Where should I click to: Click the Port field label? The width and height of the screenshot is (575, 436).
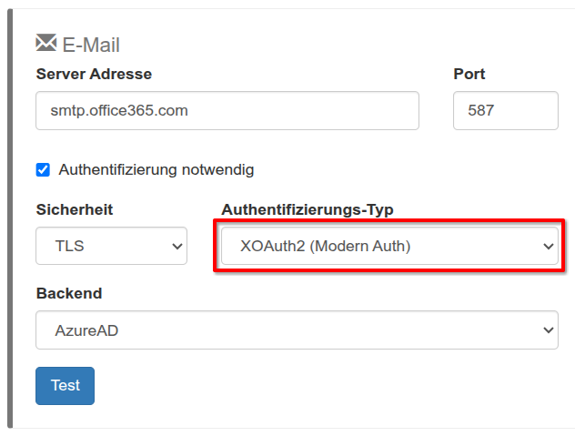pyautogui.click(x=469, y=75)
